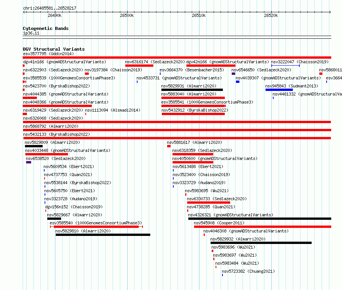Click the red nsv5432912 (ByrskaBishop2022) bar
The width and height of the screenshot is (342, 290).
pos(193,114)
